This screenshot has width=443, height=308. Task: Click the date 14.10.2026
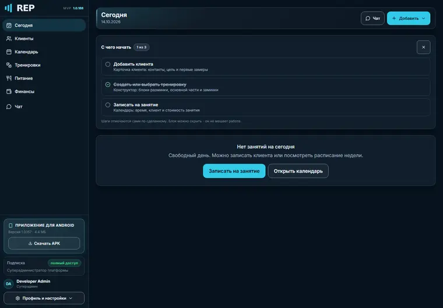point(111,22)
